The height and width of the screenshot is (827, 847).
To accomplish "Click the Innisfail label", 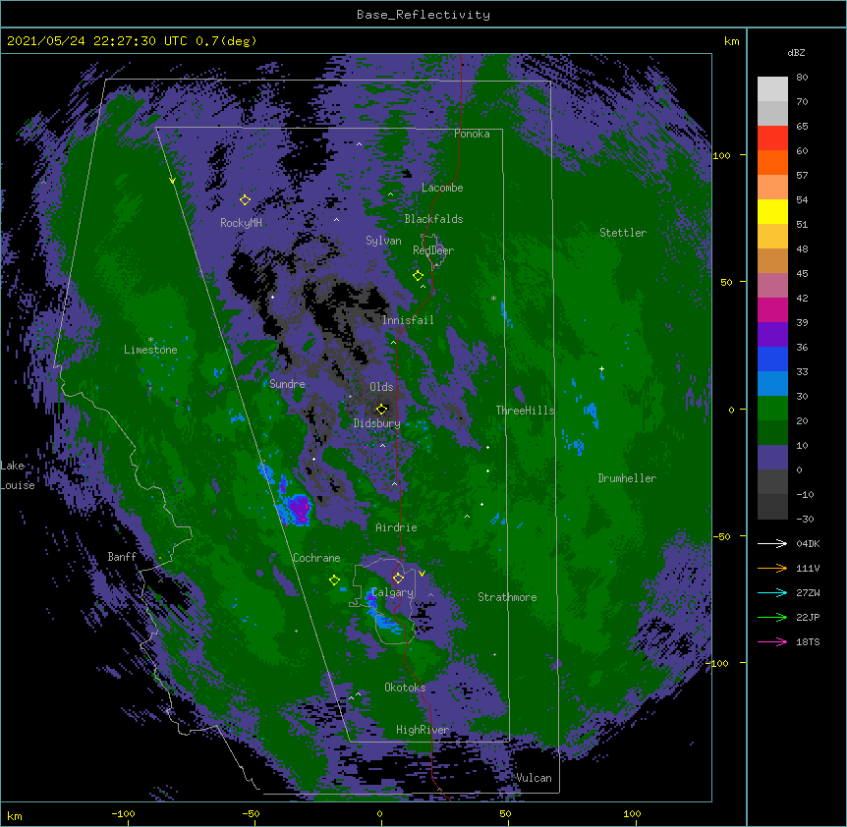I will (x=408, y=320).
